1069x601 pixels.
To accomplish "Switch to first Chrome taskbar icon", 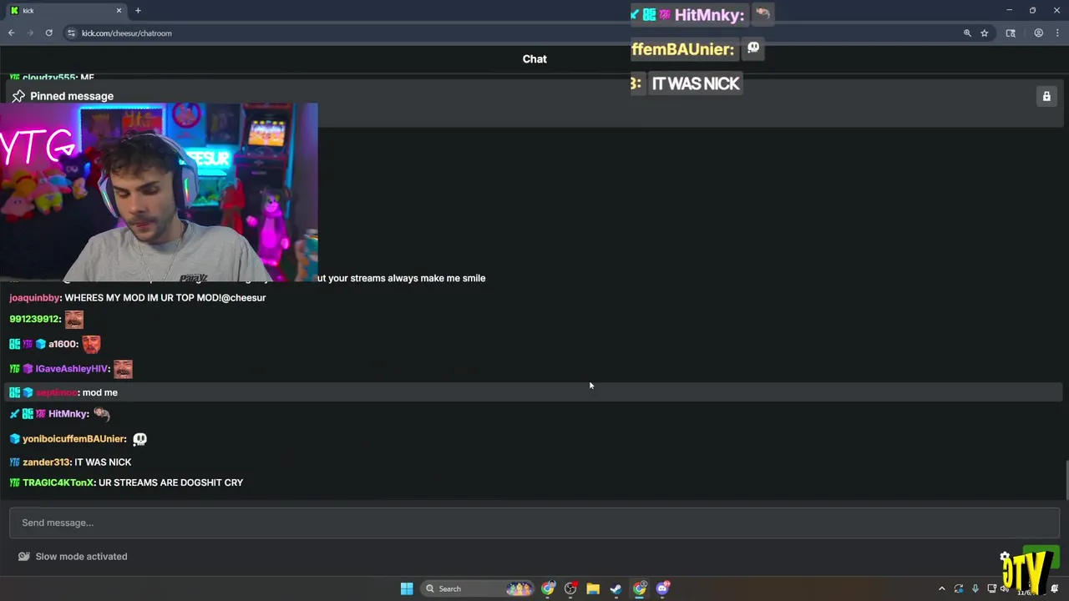I will pyautogui.click(x=548, y=588).
